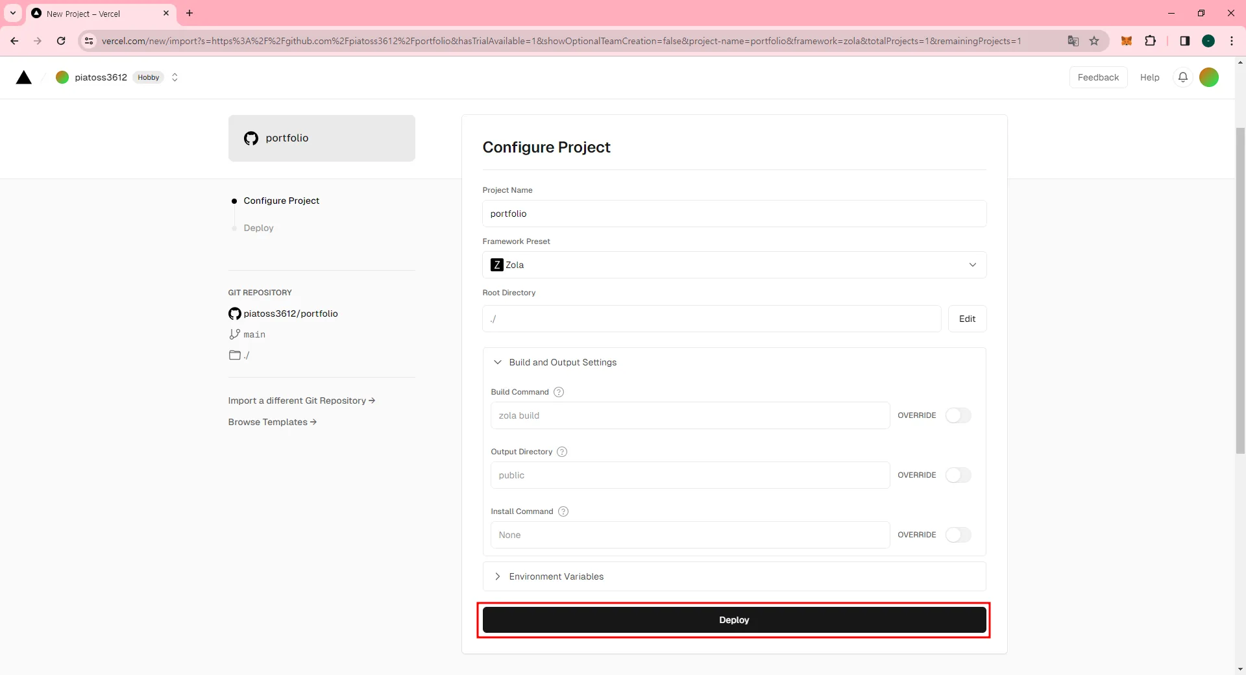Select the New Project – Vercel tab

(x=102, y=14)
